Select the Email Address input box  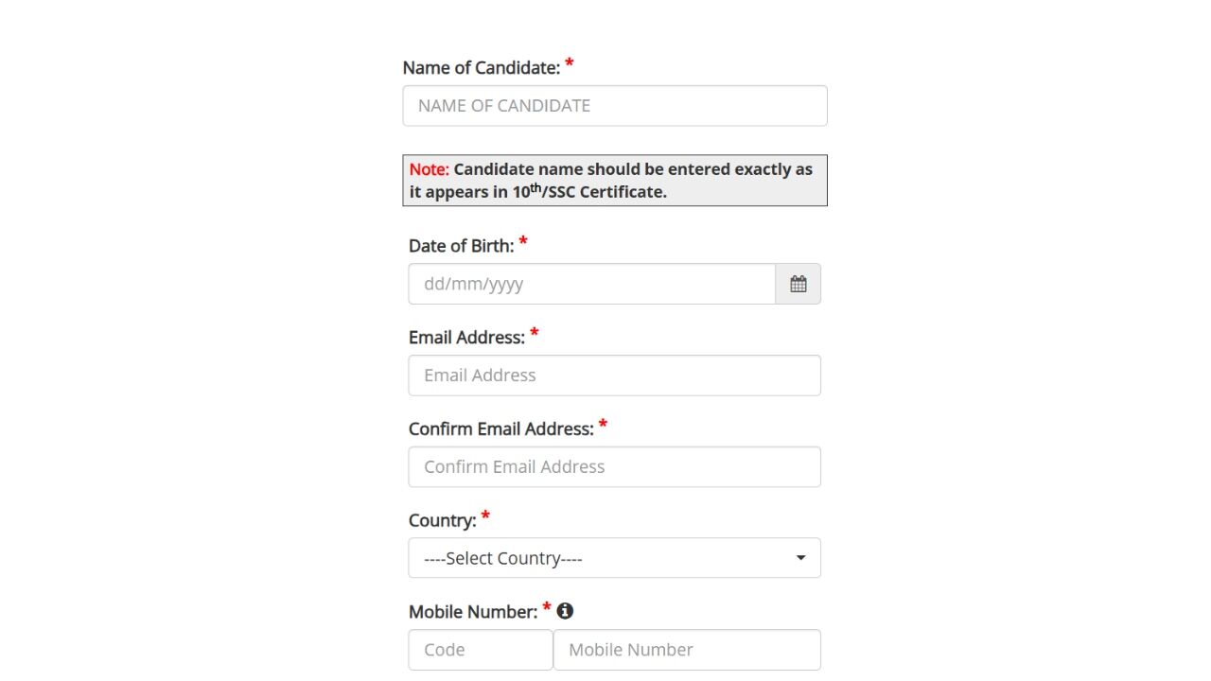tap(614, 375)
